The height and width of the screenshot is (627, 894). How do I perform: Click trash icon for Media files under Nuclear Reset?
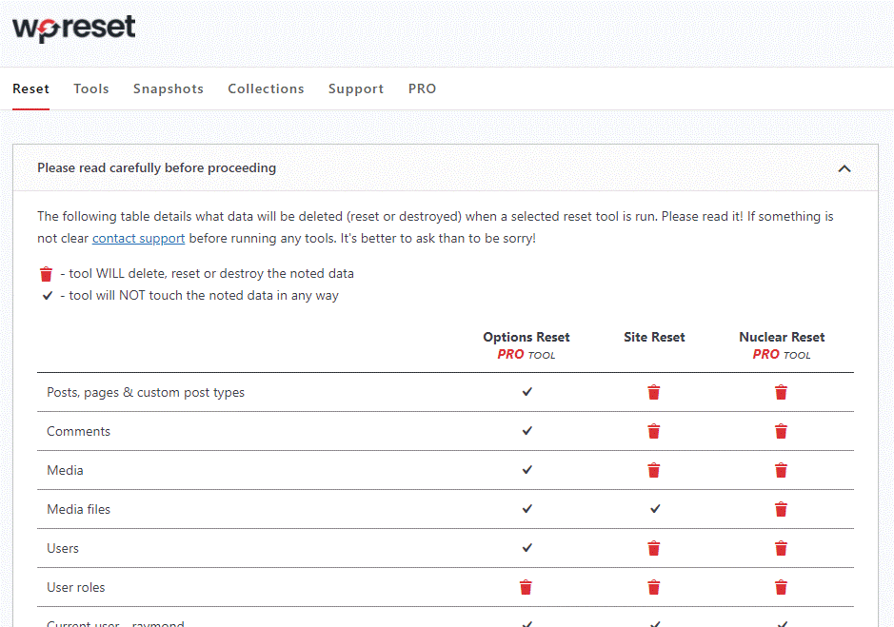(781, 509)
